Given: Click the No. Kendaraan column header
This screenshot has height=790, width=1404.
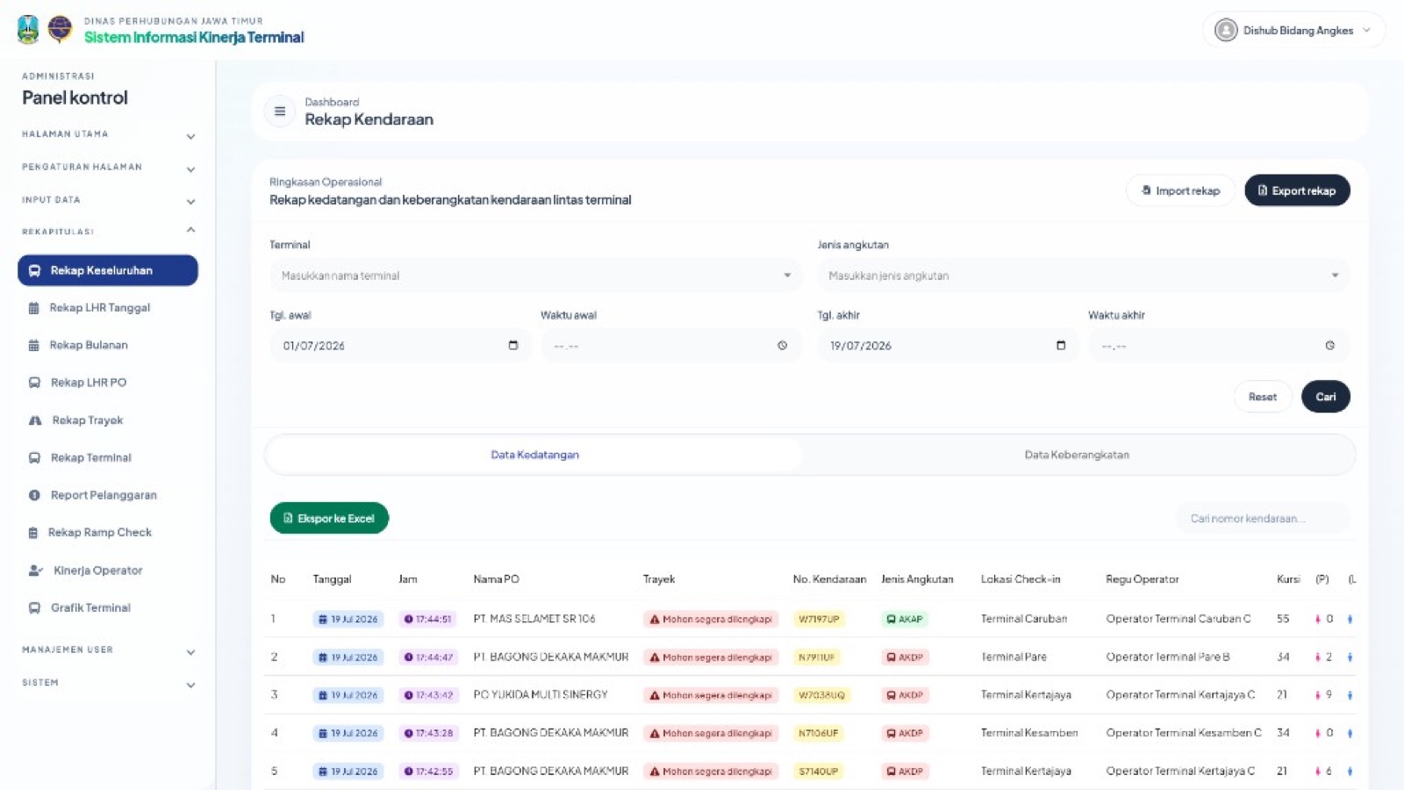Looking at the screenshot, I should 829,579.
